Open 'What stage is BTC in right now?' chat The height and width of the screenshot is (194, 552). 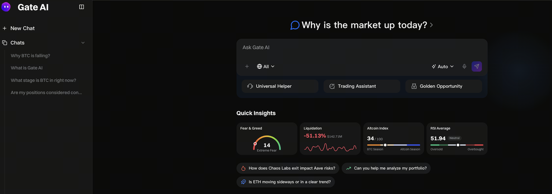pos(44,80)
